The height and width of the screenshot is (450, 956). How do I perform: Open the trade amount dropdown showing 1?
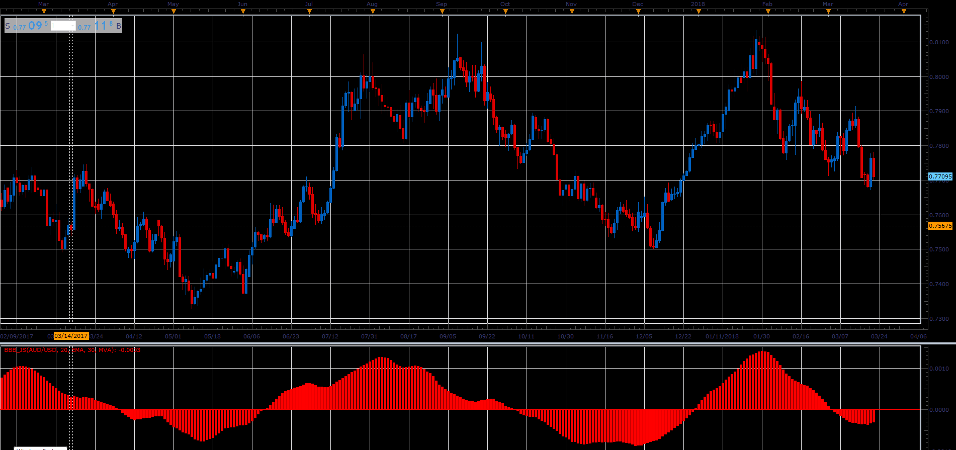coord(63,26)
